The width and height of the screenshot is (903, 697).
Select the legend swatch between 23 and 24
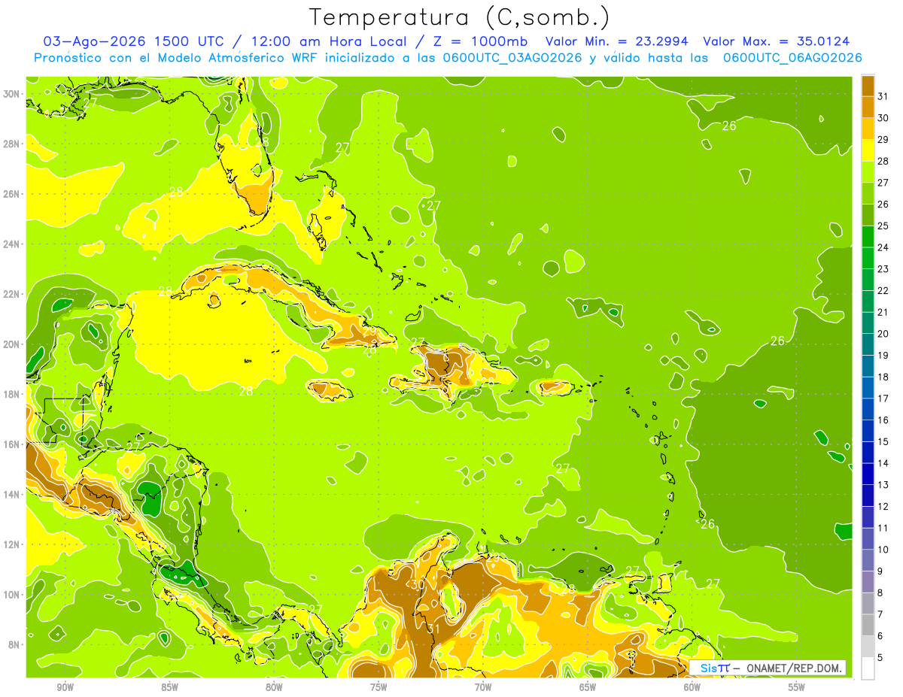[x=868, y=258]
